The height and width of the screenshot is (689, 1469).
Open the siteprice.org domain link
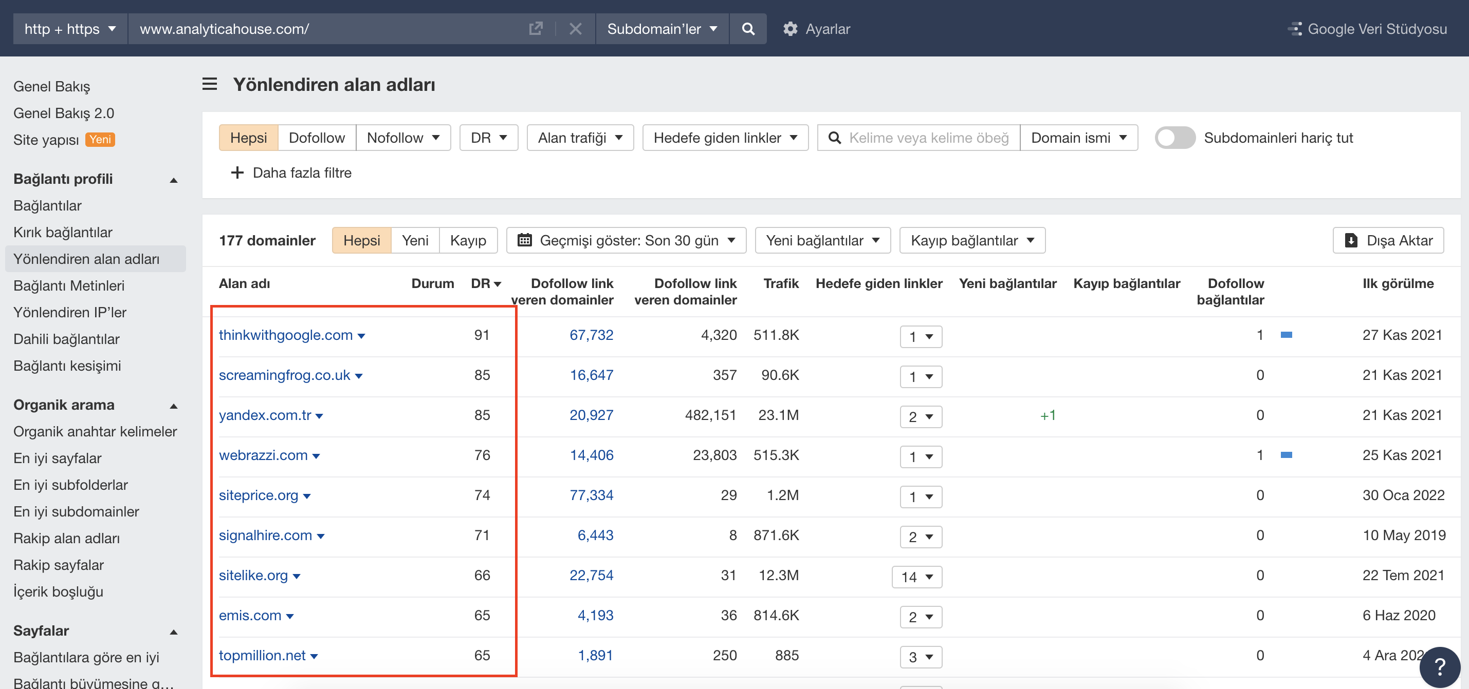(x=259, y=495)
